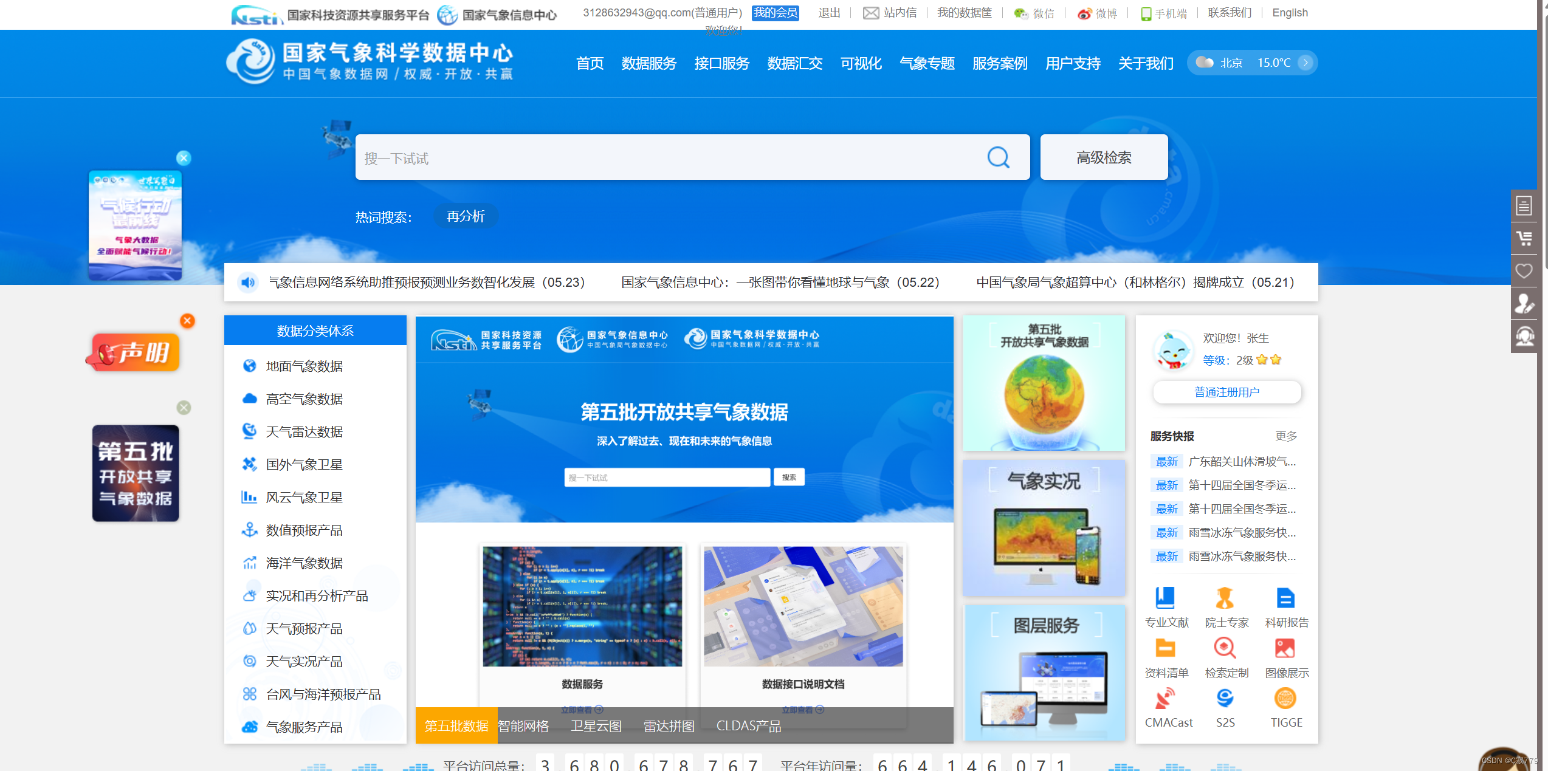Switch to the 卫星云图 carousel tab
Image resolution: width=1548 pixels, height=771 pixels.
[x=596, y=726]
